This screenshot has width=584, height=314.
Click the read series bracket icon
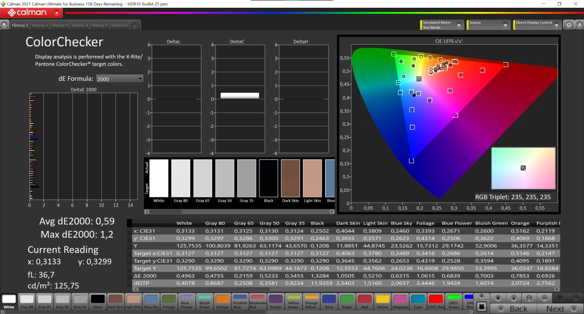point(529,297)
